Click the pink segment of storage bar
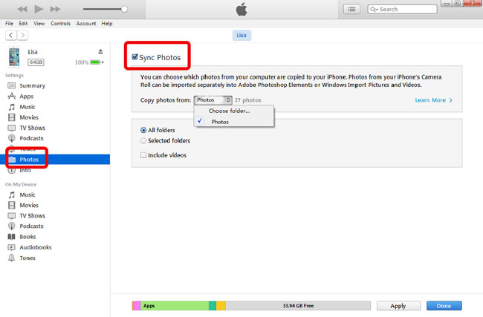 [x=137, y=306]
